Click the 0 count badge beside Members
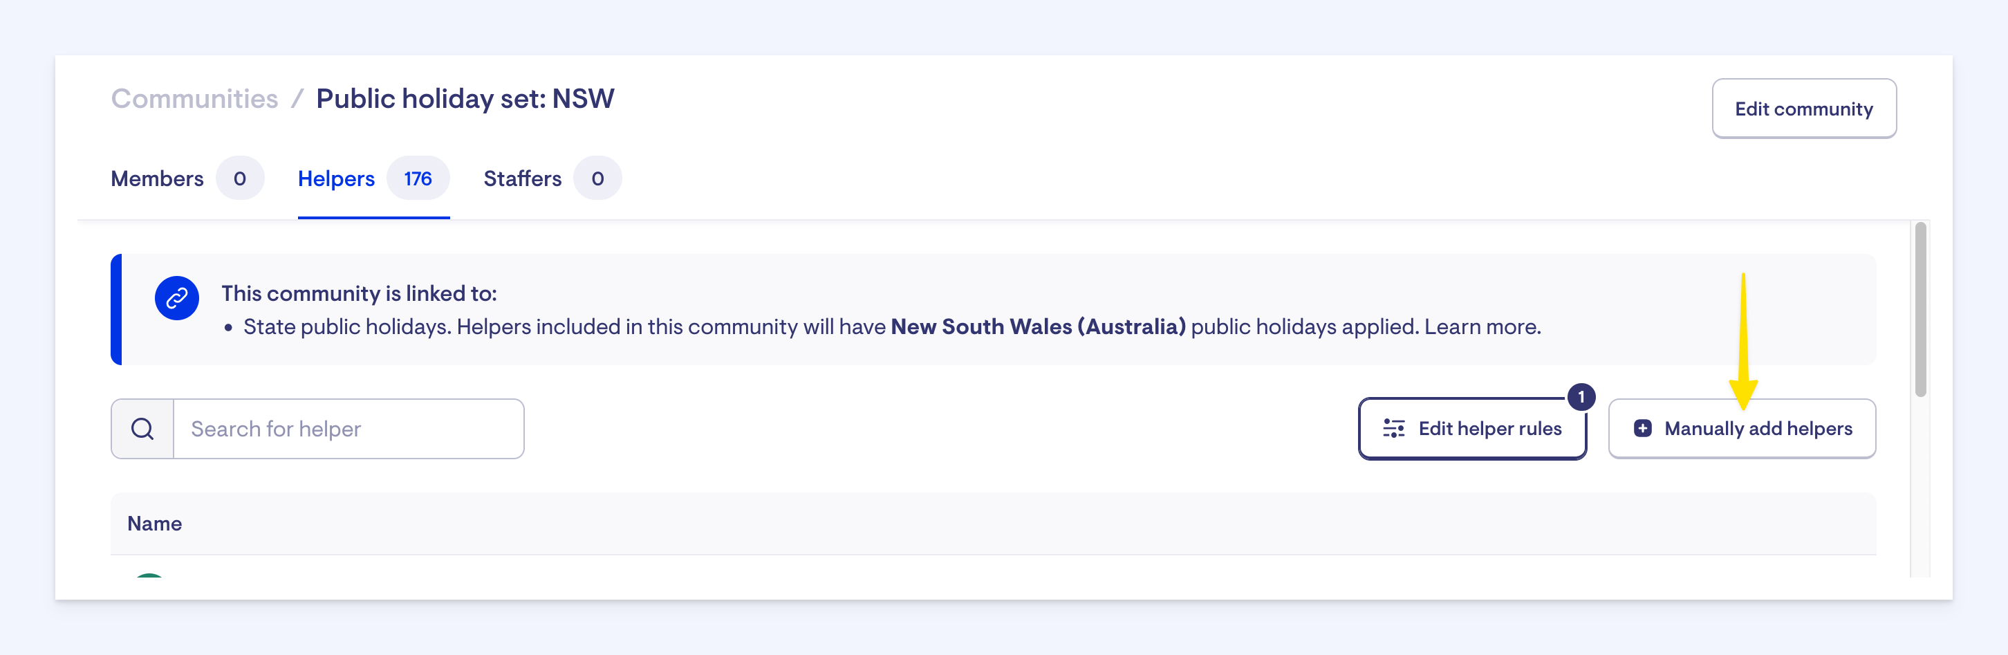The image size is (2008, 655). click(x=240, y=178)
